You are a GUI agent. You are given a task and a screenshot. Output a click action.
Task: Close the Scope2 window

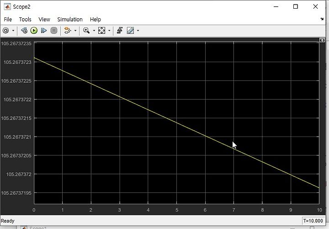tap(315, 7)
